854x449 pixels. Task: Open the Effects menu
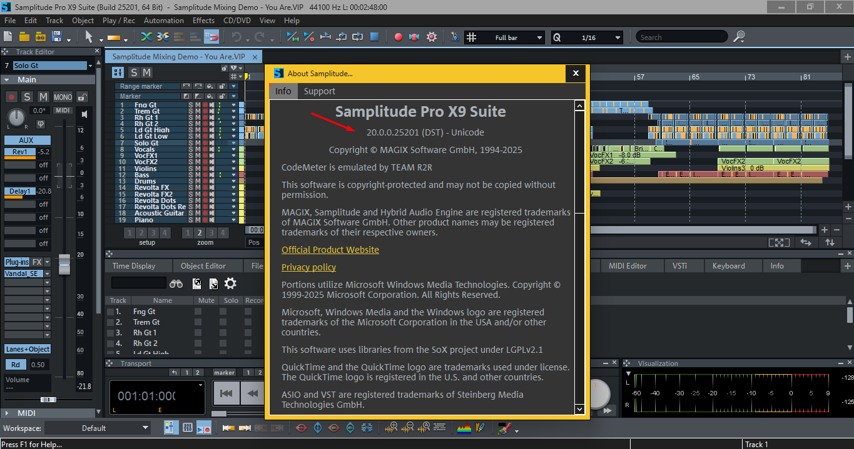(203, 20)
